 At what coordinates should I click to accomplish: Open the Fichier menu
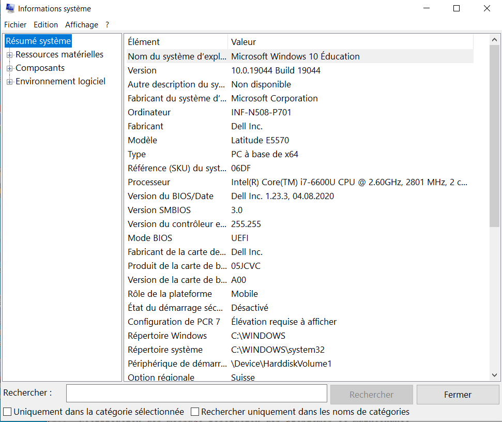coord(15,25)
